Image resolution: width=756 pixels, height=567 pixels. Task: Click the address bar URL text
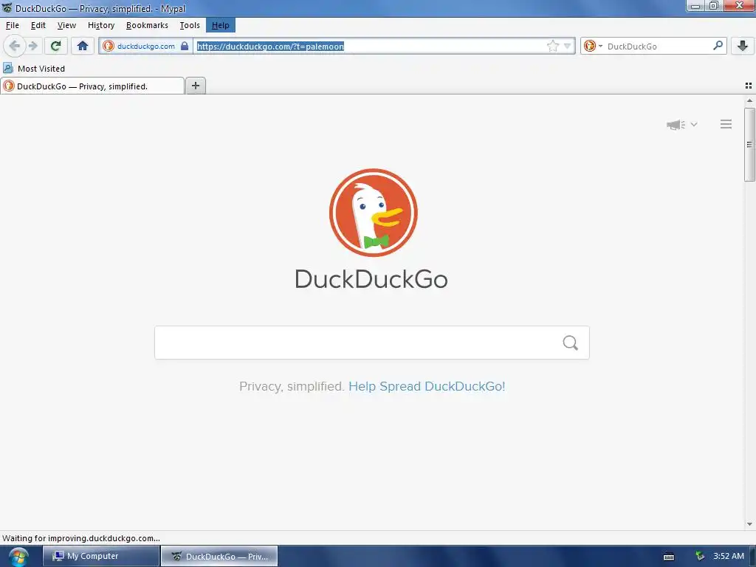[270, 47]
